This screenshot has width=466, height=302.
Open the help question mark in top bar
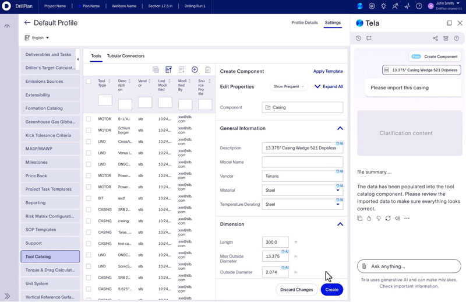click(419, 6)
